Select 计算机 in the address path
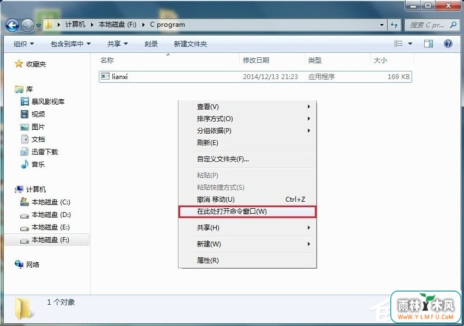This screenshot has width=464, height=326. pyautogui.click(x=75, y=25)
